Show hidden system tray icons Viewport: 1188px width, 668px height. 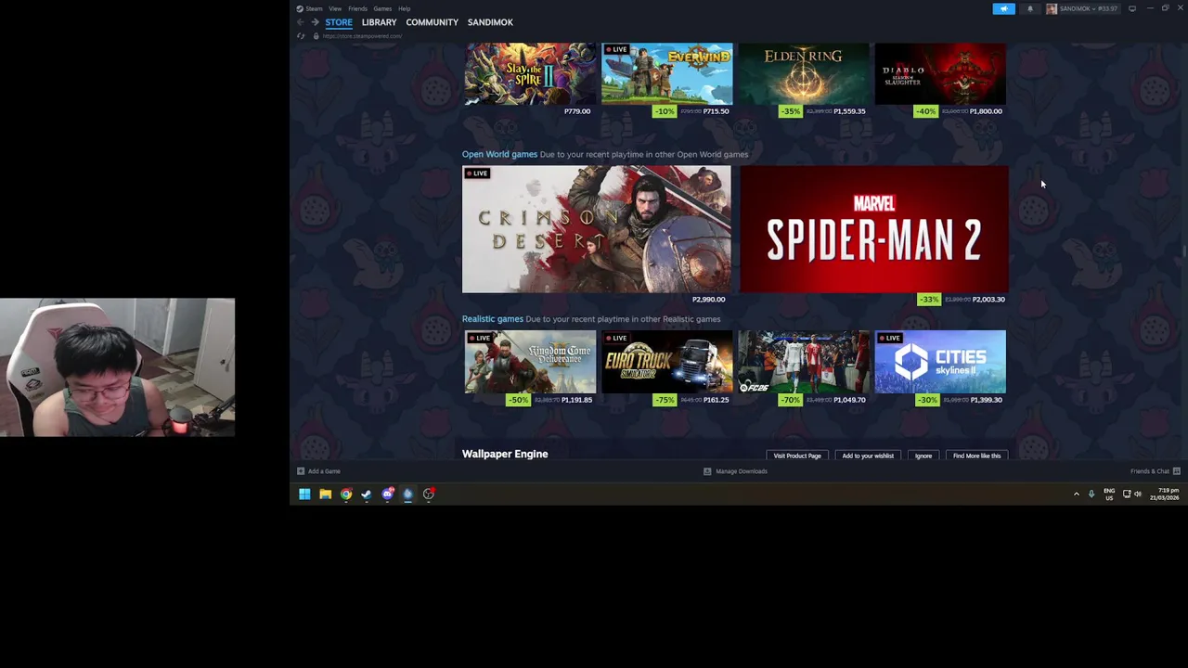(1077, 494)
